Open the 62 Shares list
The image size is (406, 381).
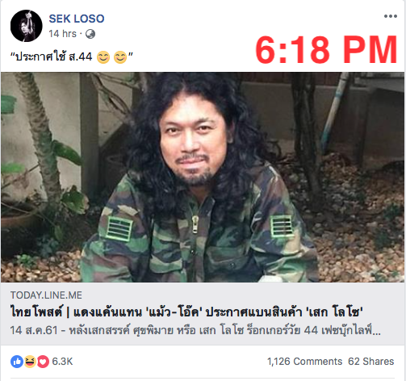point(371,362)
